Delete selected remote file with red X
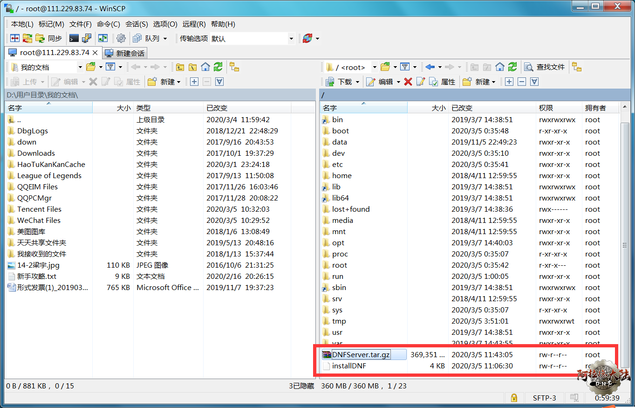 (408, 82)
